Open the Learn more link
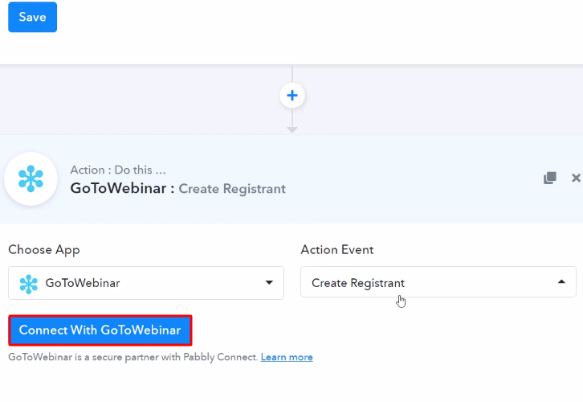 tap(287, 357)
